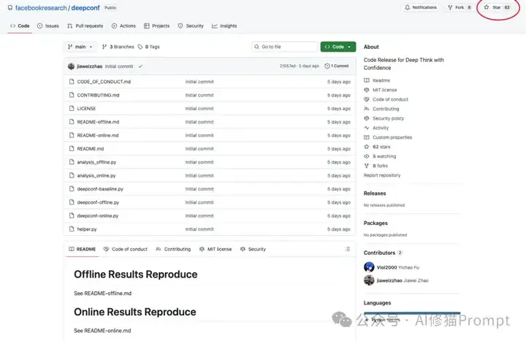Select the Code of conduct tab
Viewport: 526px width, 341px height.
126,249
